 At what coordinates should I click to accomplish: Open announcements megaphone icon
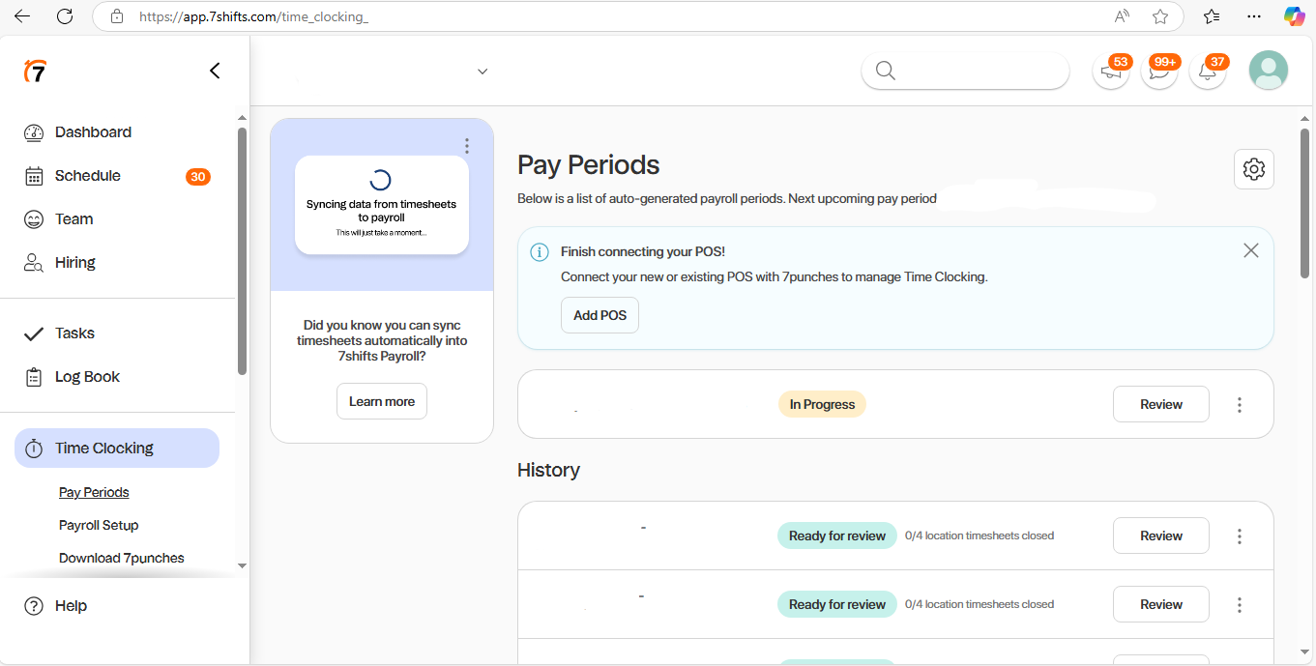[1111, 72]
